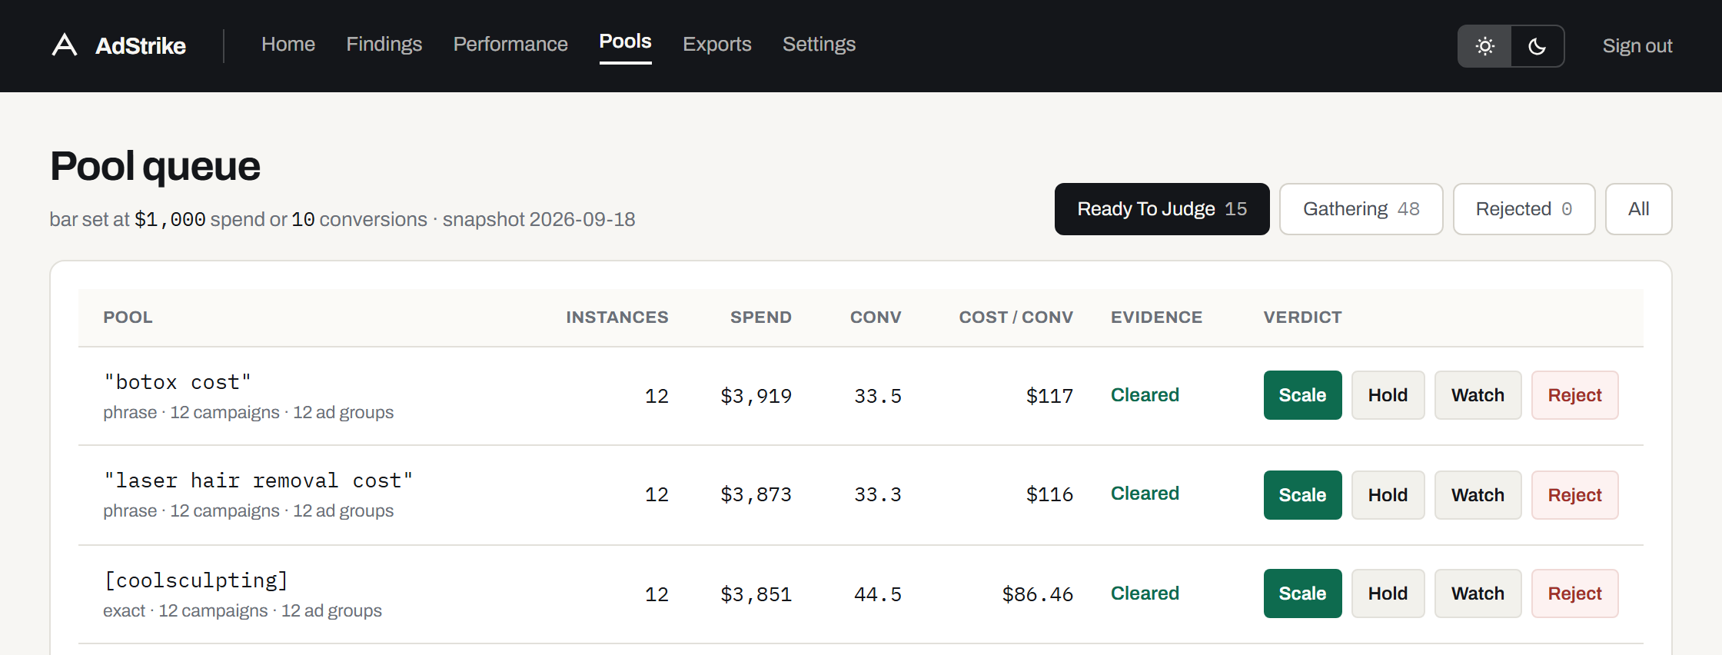Screen dimensions: 1722x655
Task: Show the Ready To Judge filter
Action: pos(1162,209)
